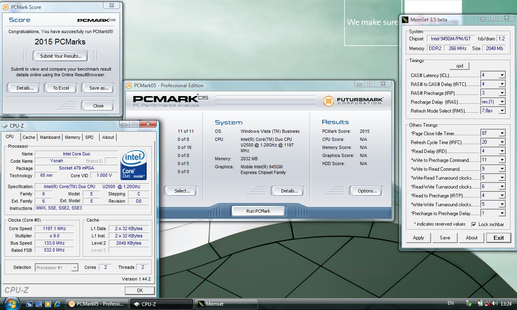The height and width of the screenshot is (310, 517).
Task: Click the PCMark Score title bar icon
Action: [x=6, y=7]
